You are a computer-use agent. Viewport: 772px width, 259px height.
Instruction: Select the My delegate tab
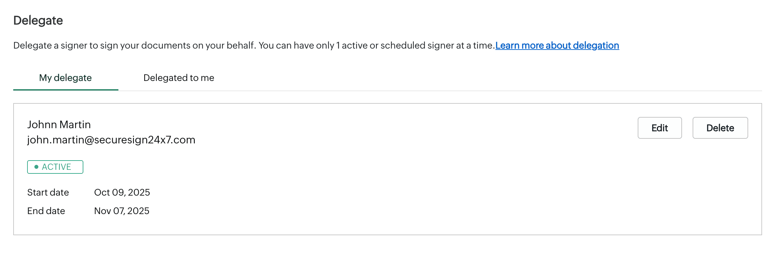click(x=65, y=78)
